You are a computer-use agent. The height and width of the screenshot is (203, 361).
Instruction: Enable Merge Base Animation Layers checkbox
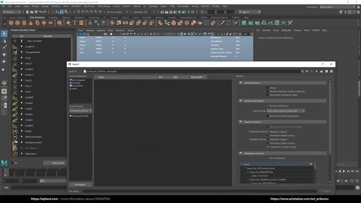tap(267, 95)
